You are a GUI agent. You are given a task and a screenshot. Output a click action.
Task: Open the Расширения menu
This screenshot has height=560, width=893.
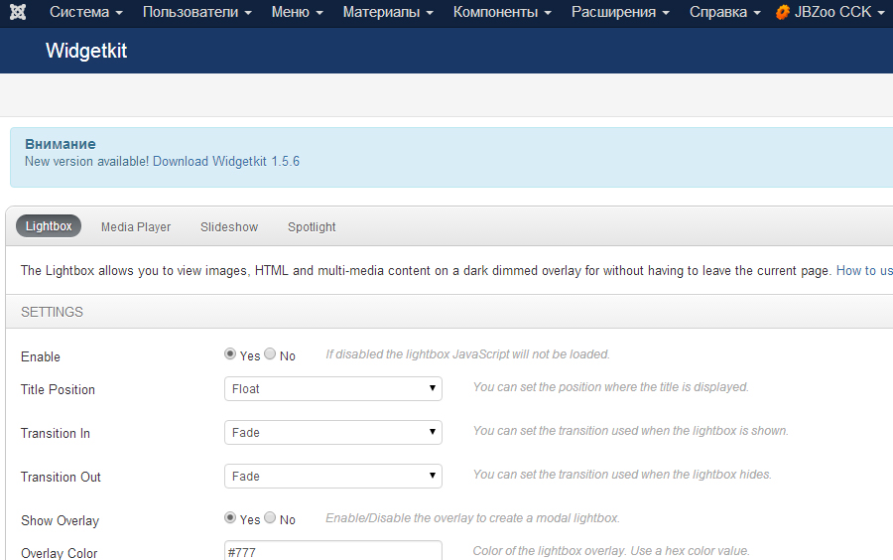pos(620,13)
